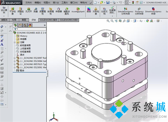Launch DriveWorksXpress wizard
Image resolution: width=168 pixels, height=122 pixels.
click(x=153, y=11)
